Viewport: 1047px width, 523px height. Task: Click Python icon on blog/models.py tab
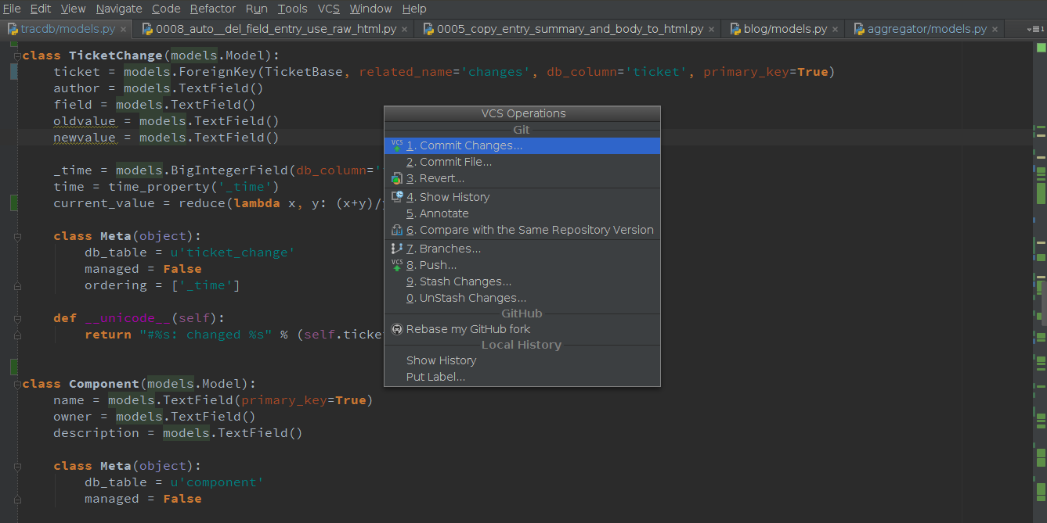click(x=735, y=29)
